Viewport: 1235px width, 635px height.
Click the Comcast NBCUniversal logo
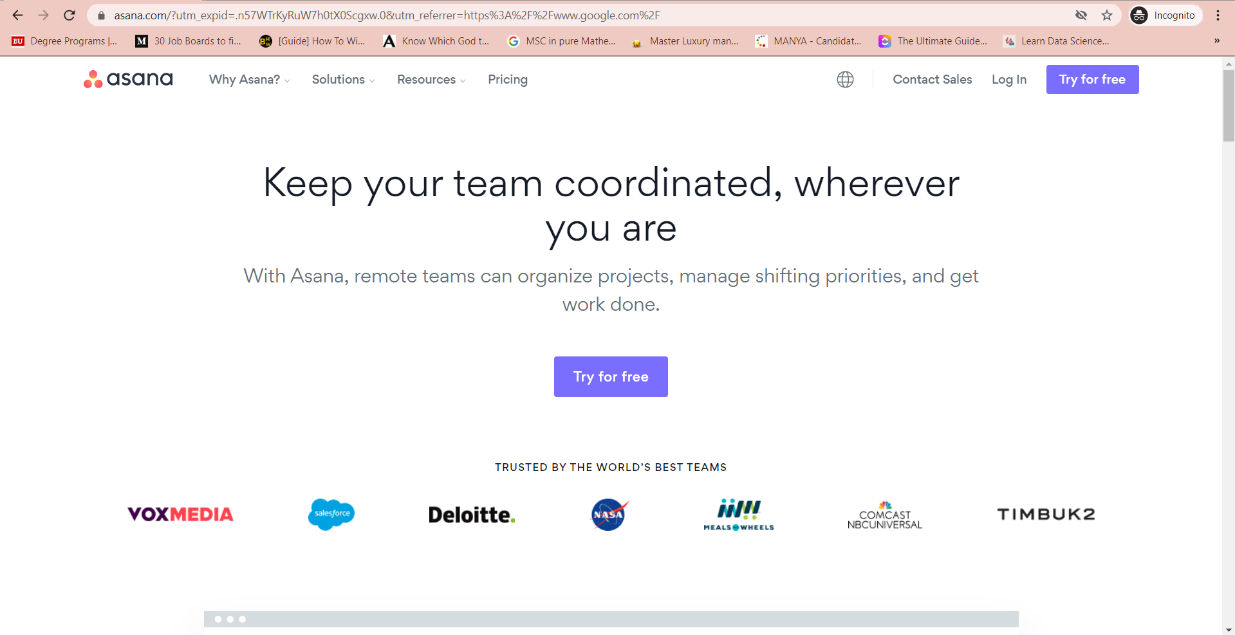[x=885, y=515]
